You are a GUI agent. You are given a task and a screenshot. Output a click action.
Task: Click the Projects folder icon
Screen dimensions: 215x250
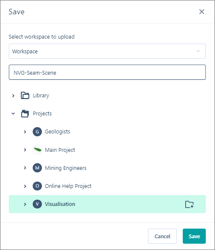(25, 114)
